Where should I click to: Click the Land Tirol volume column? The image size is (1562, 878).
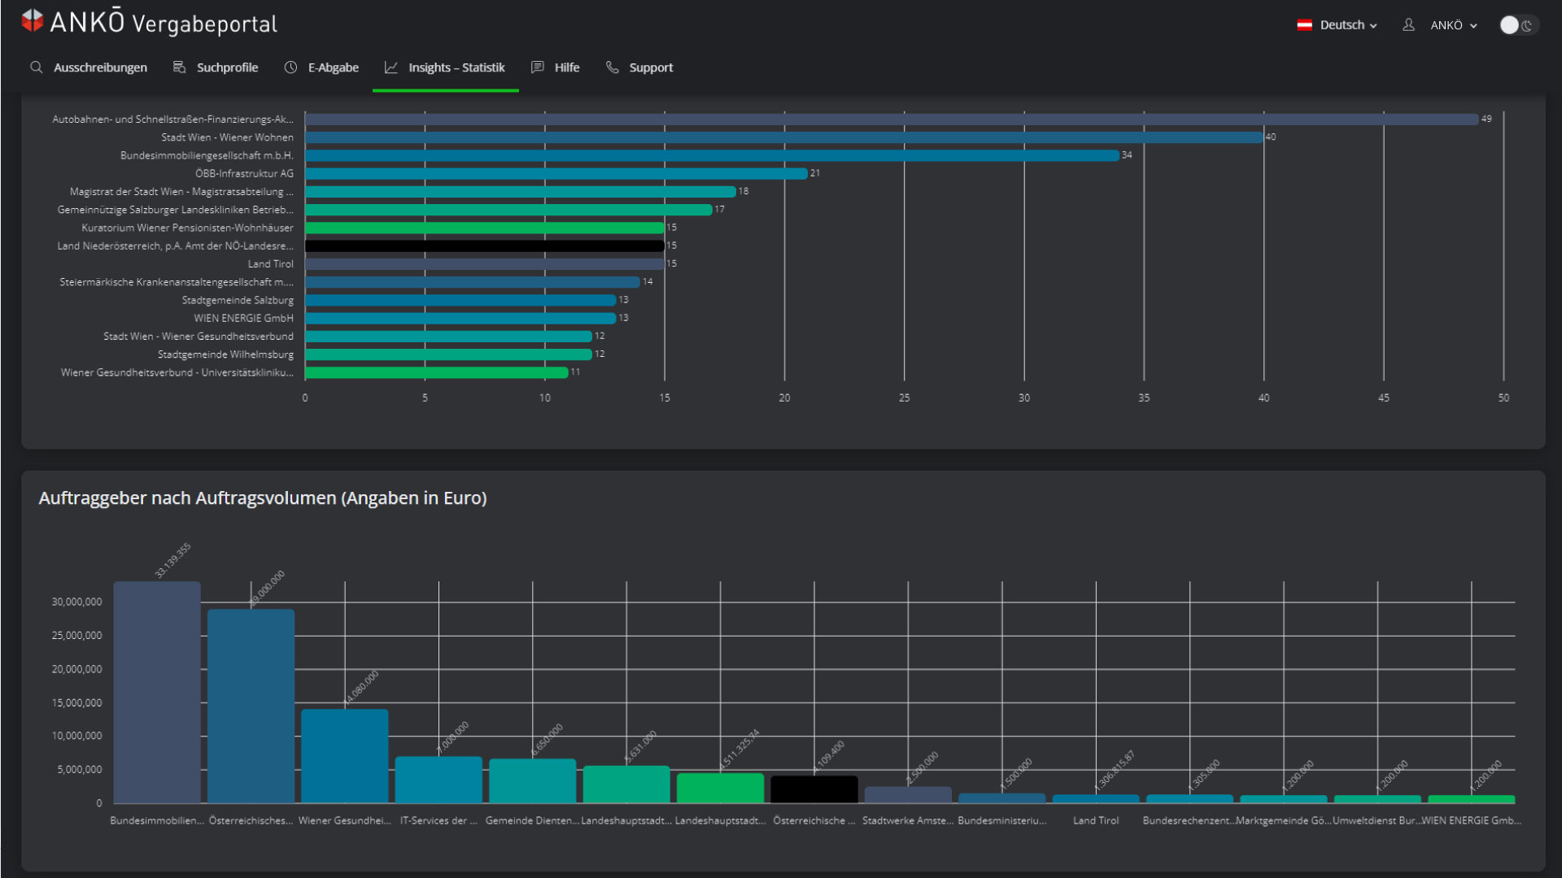point(1096,799)
